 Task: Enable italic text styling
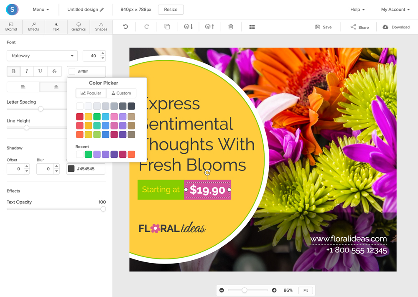tap(26, 71)
